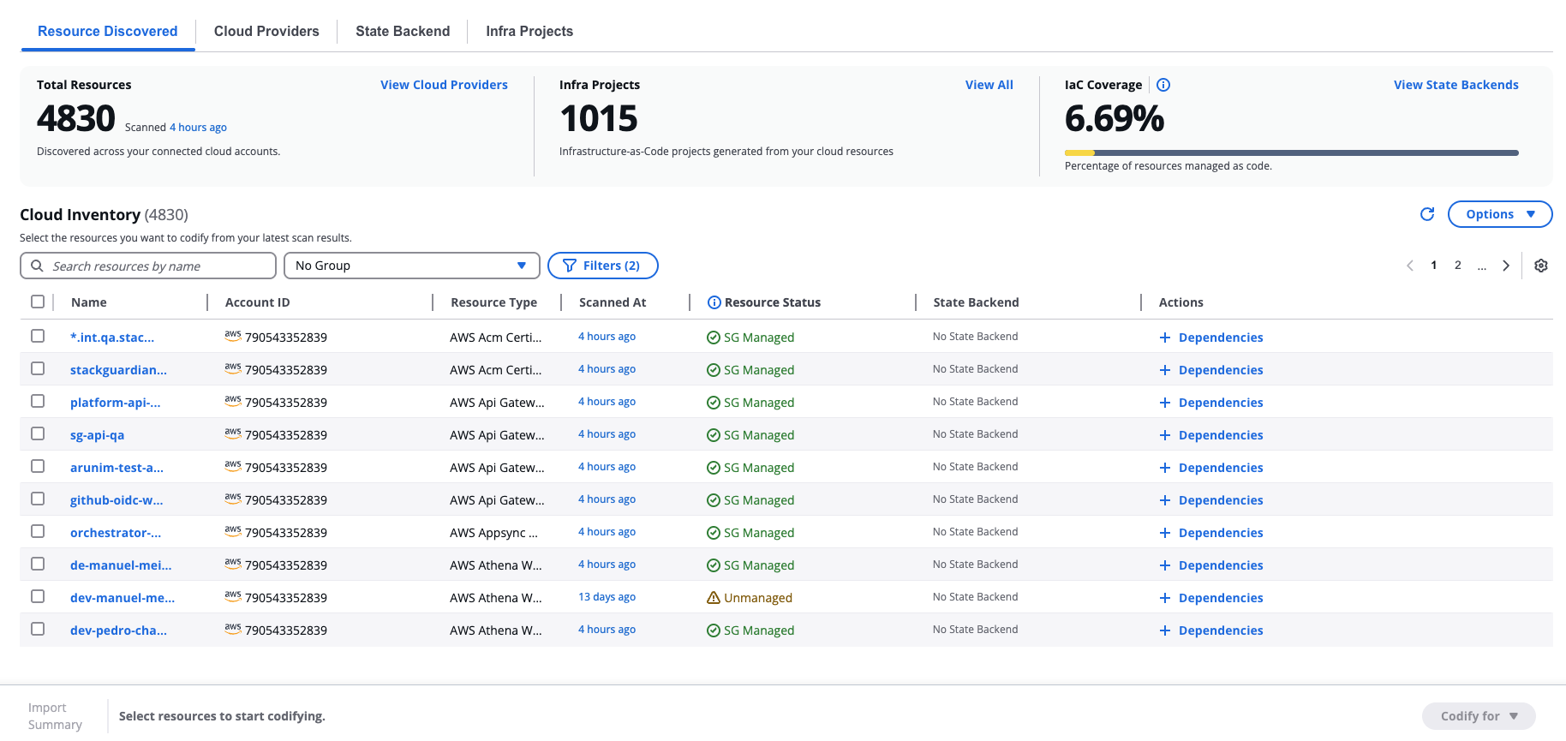Click the search magnifier icon

tap(38, 266)
